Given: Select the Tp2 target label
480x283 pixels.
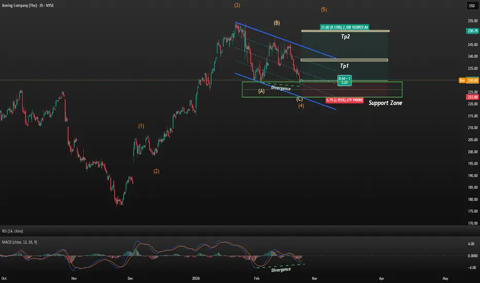Looking at the screenshot, I should (345, 37).
